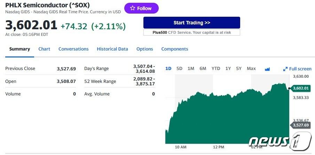Screen dimensions: 315x155
Task: Switch to the Summary tab
Action: pyautogui.click(x=19, y=49)
